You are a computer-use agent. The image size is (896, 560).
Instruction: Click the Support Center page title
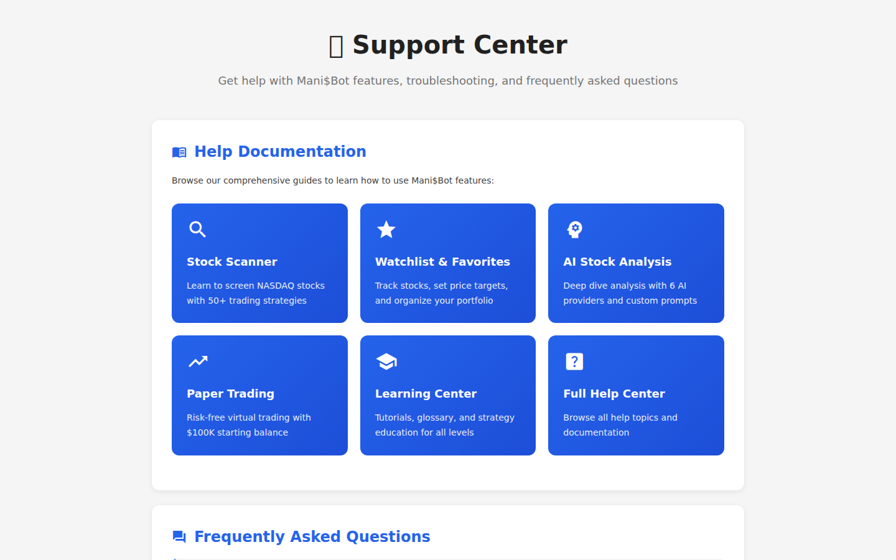pyautogui.click(x=447, y=44)
